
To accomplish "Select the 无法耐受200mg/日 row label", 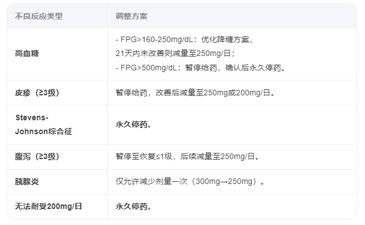I will 48,206.
